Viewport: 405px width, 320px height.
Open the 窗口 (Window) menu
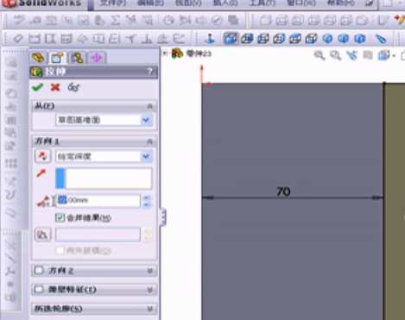click(301, 3)
